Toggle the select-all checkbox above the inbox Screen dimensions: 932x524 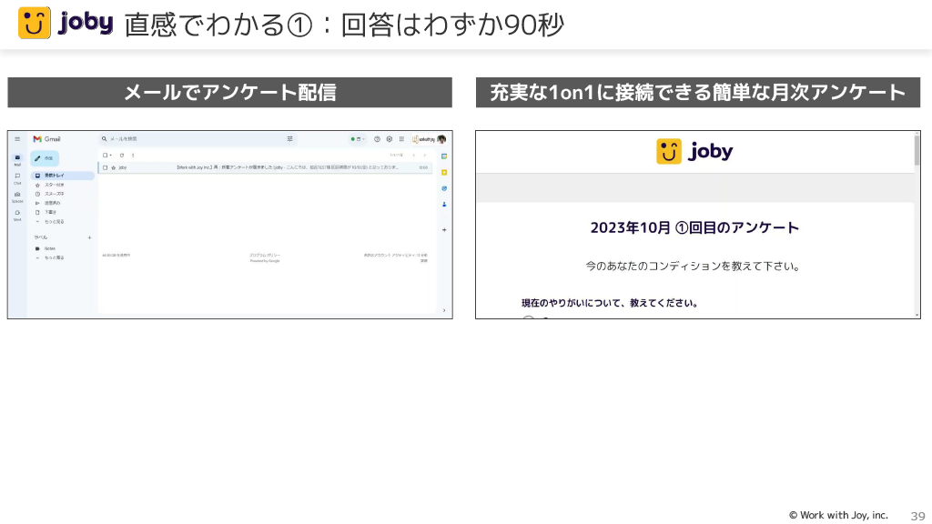(x=105, y=156)
